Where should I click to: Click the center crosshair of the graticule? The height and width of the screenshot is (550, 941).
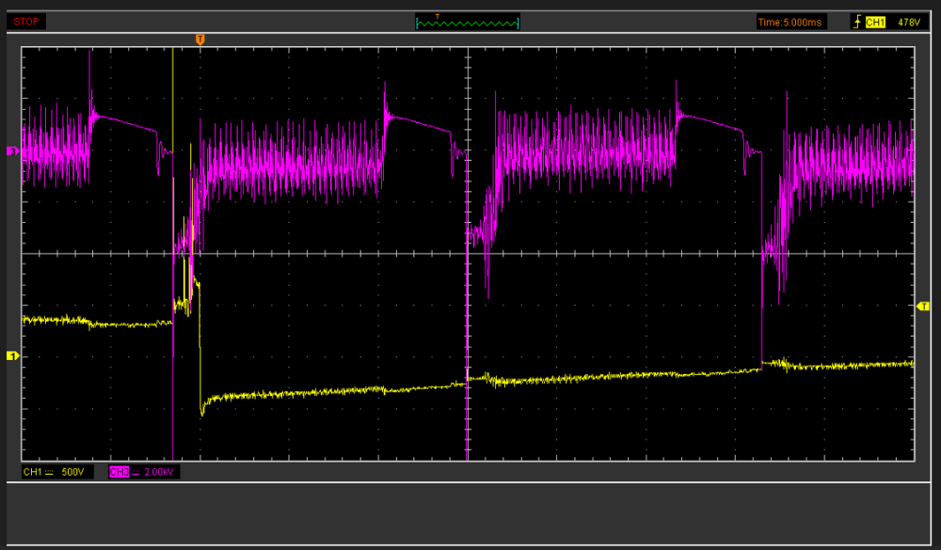[x=468, y=254]
